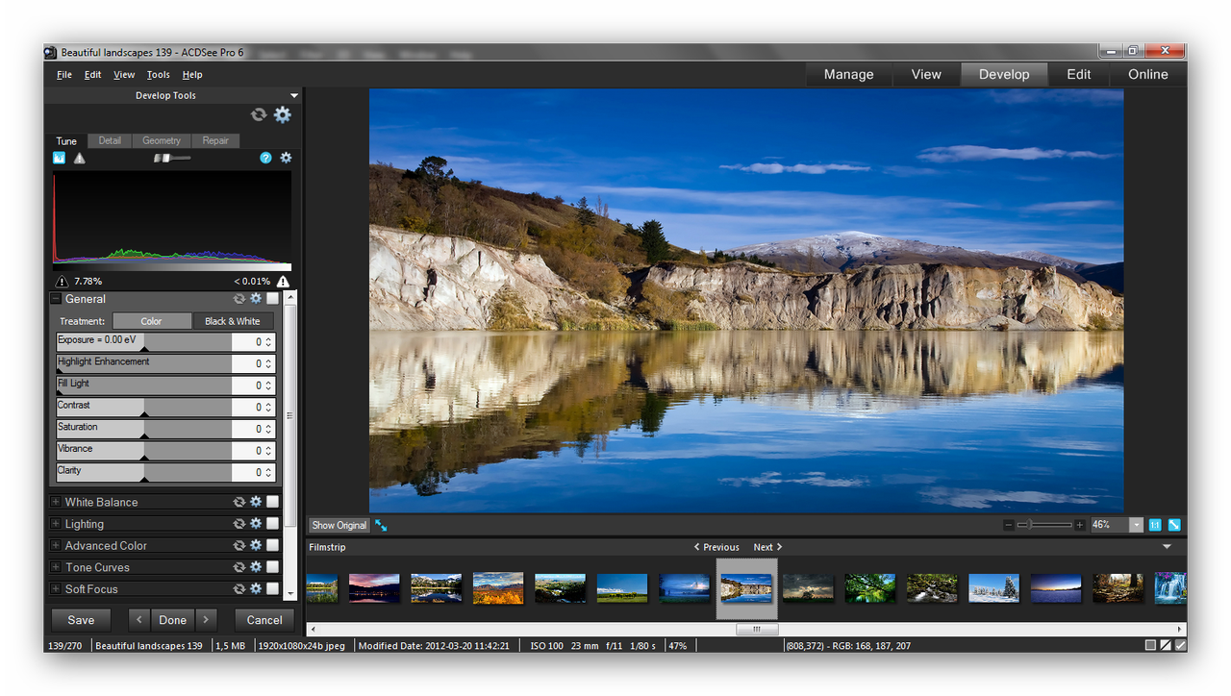This screenshot has width=1231, height=696.
Task: Open the 46% zoom level dropdown
Action: coord(1137,525)
